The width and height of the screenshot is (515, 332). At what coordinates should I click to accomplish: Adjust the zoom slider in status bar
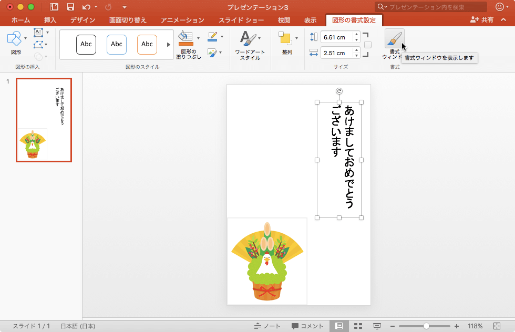coord(426,325)
